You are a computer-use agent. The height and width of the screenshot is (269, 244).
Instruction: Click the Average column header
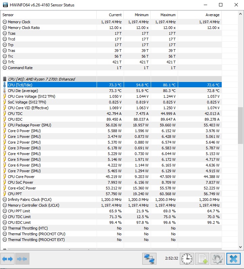(200, 15)
